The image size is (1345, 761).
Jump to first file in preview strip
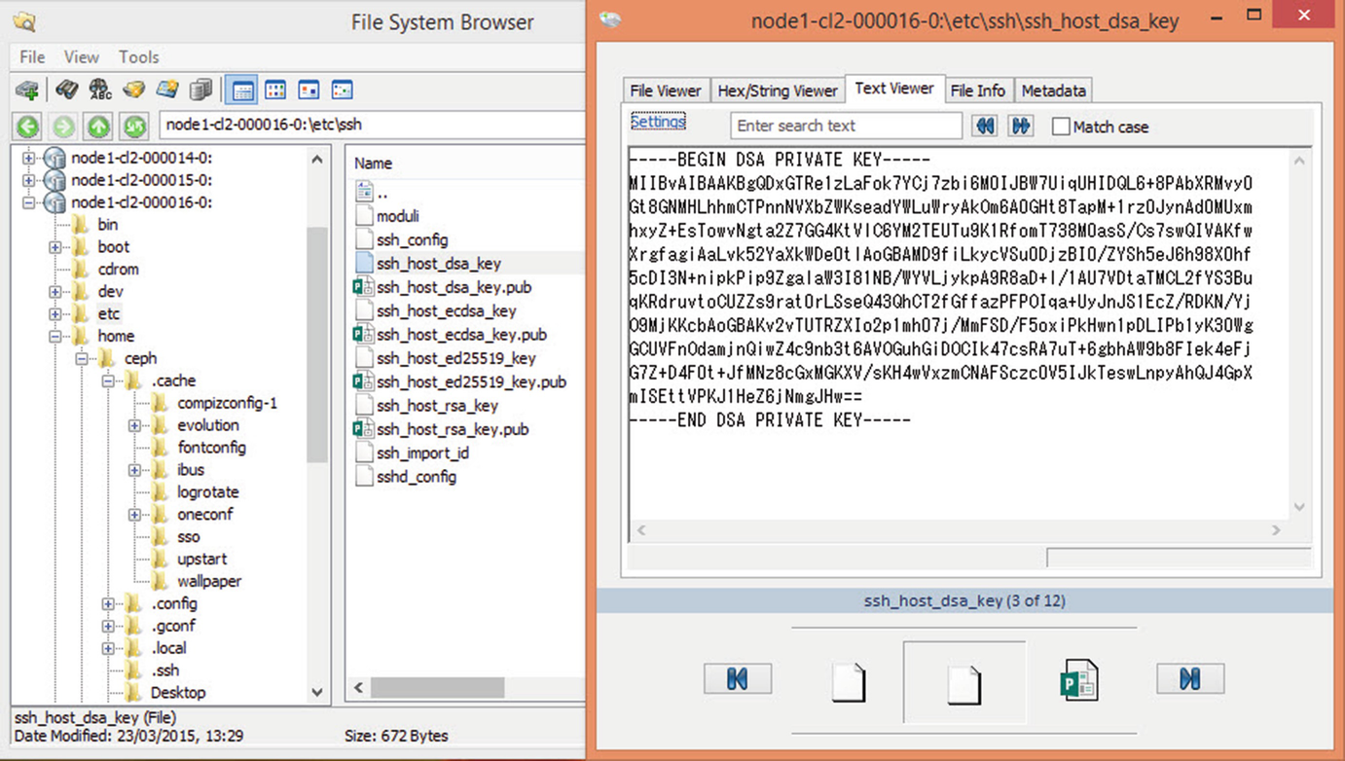pos(737,678)
